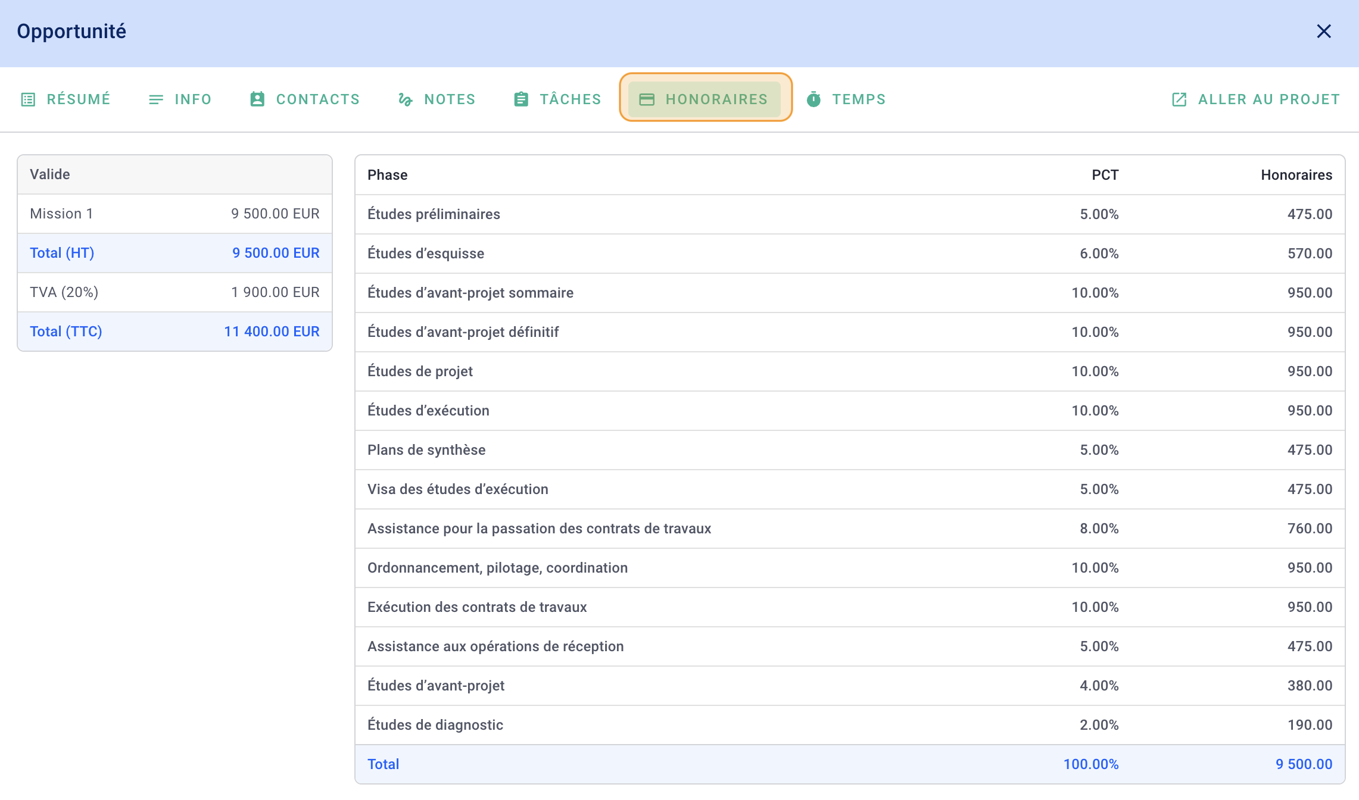1359x800 pixels.
Task: Switch to the Résumé tab
Action: (x=66, y=98)
